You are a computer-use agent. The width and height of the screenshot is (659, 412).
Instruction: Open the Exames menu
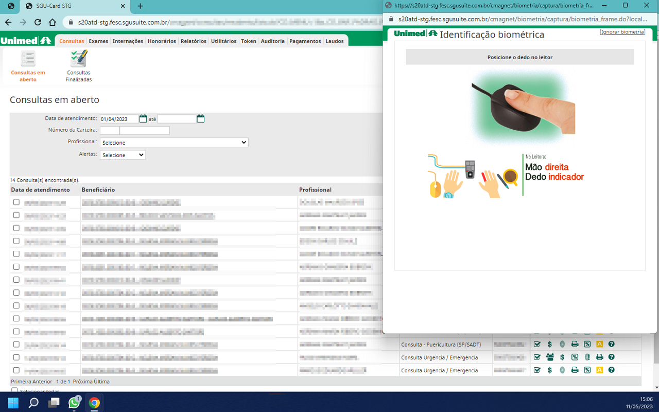[98, 41]
